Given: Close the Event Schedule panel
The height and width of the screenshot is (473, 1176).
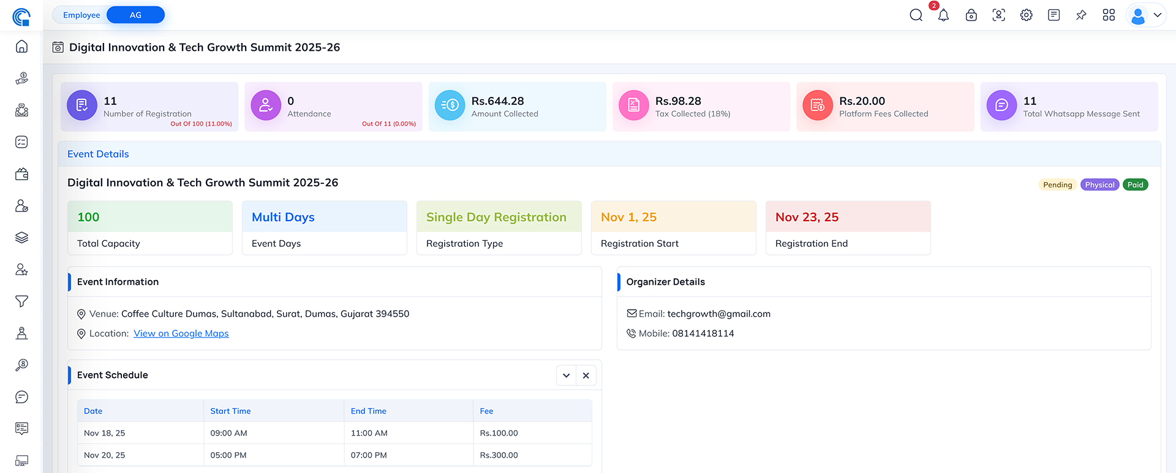Looking at the screenshot, I should coord(586,376).
